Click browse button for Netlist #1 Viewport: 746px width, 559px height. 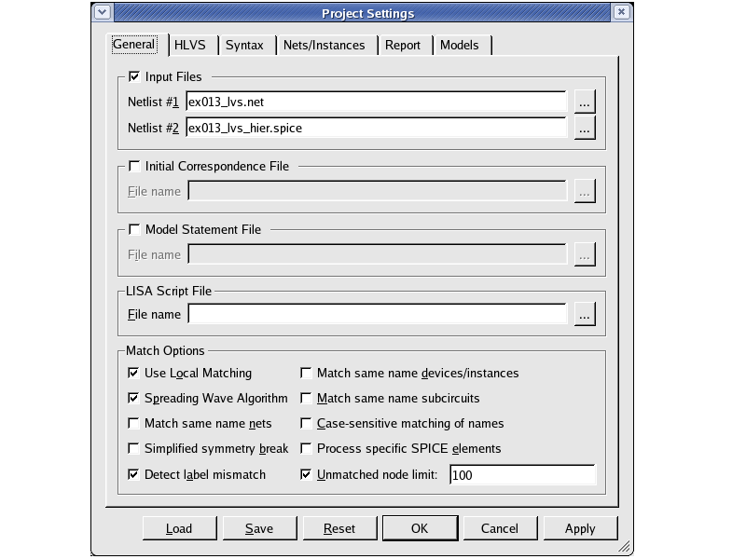click(x=585, y=102)
